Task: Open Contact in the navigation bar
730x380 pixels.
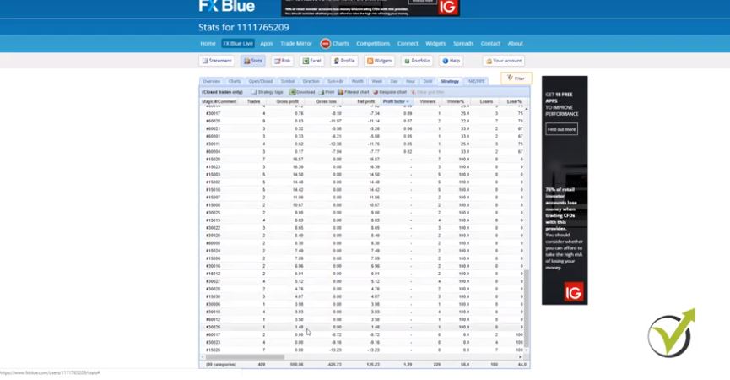Action: coord(490,44)
